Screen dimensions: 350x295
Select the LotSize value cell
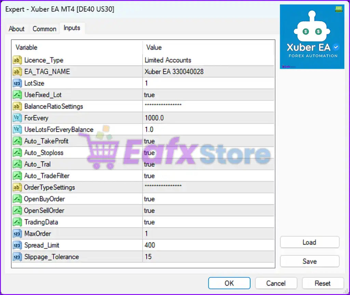208,83
